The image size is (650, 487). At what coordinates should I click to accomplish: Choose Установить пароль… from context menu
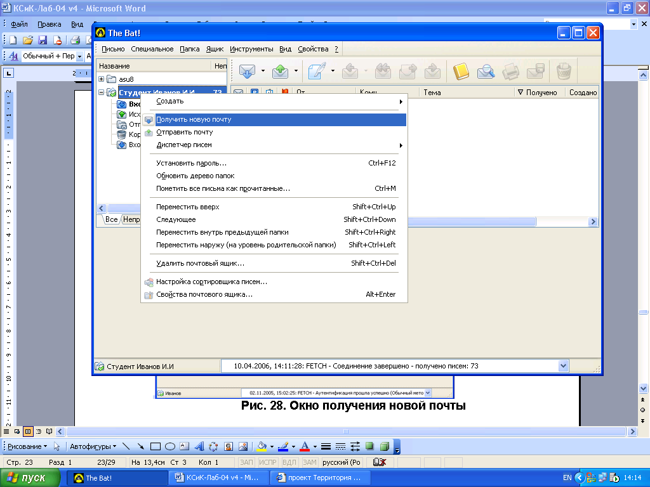click(x=274, y=163)
